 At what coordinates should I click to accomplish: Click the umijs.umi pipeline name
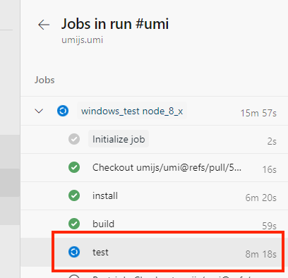pos(83,40)
